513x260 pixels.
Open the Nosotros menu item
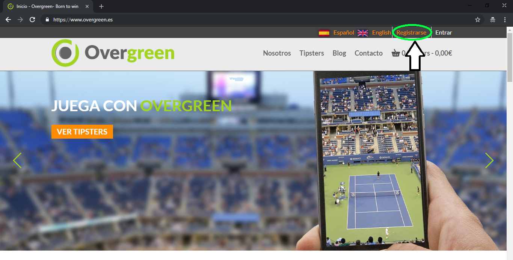[277, 53]
